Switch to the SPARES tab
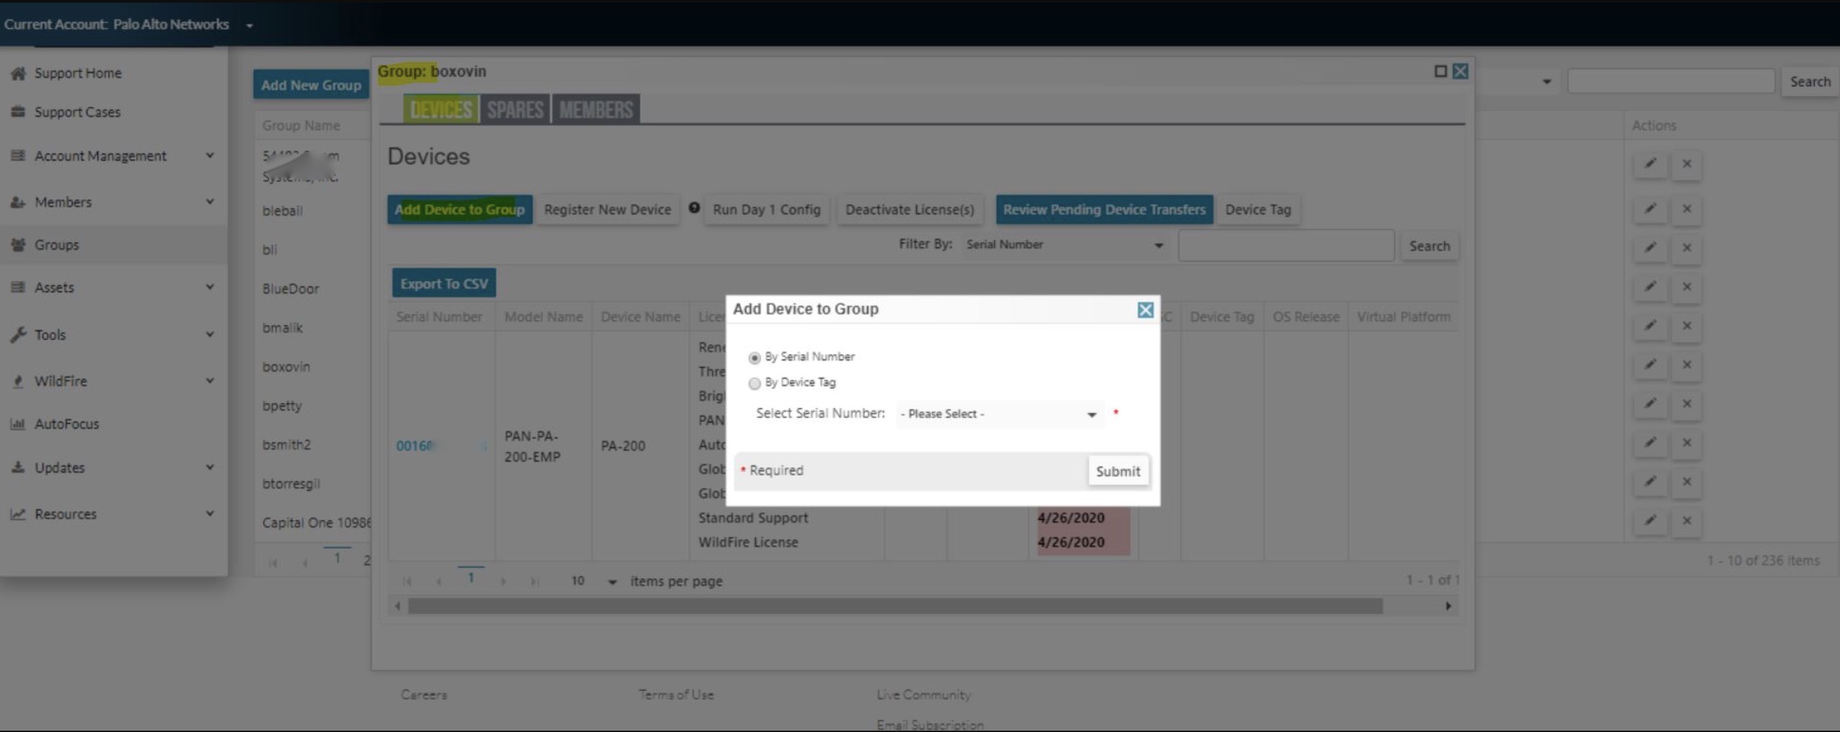 point(515,110)
